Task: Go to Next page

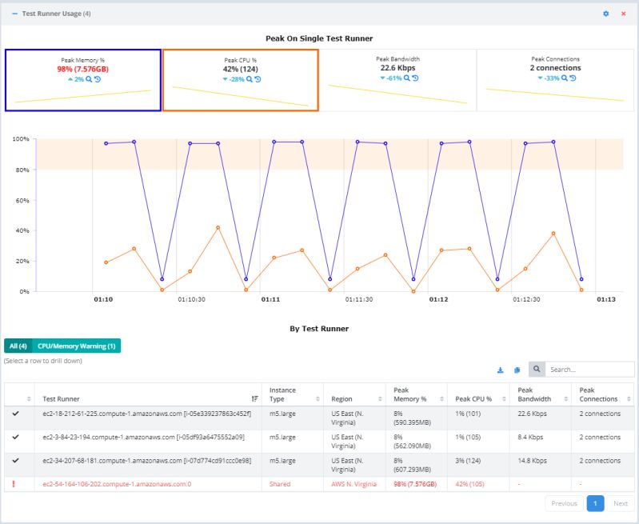Action: tap(621, 503)
